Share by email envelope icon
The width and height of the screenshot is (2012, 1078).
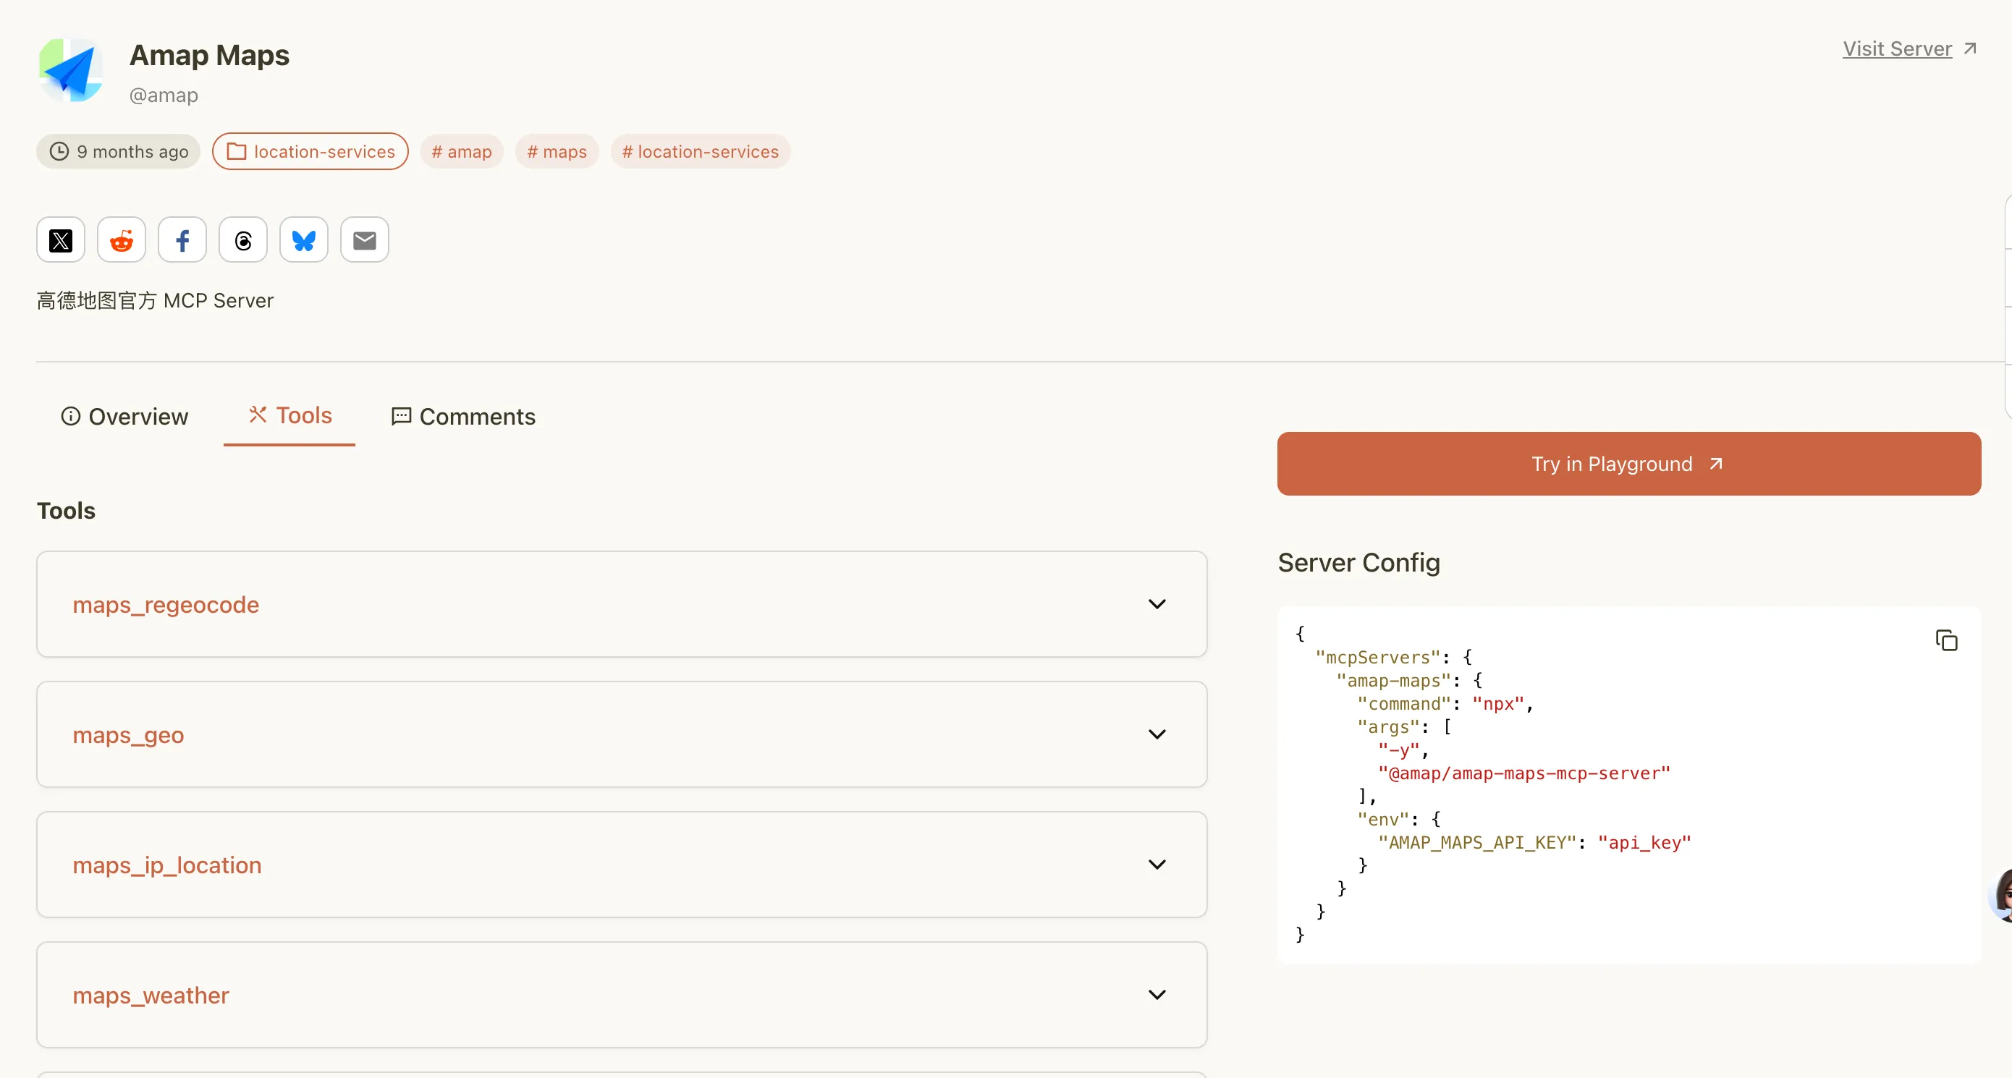(x=365, y=240)
